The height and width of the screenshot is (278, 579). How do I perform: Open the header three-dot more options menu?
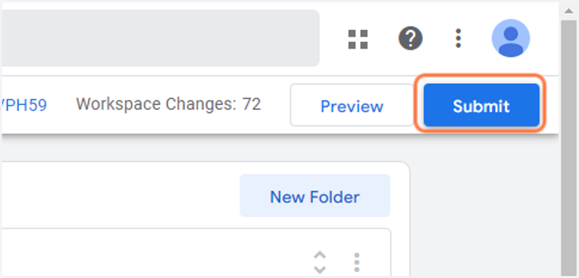tap(458, 38)
